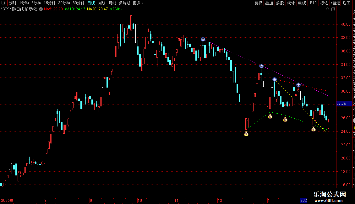355x204 pixels.
Task: Click the MA60: - indicator label
Action: (116, 9)
